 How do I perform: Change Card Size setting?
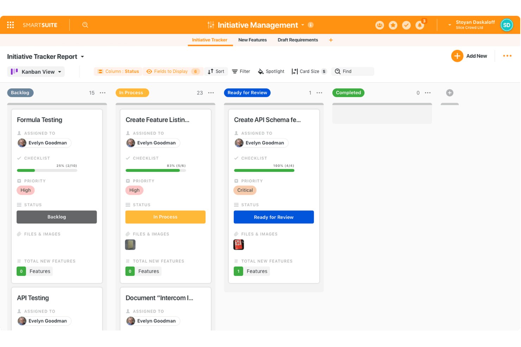[x=309, y=71]
